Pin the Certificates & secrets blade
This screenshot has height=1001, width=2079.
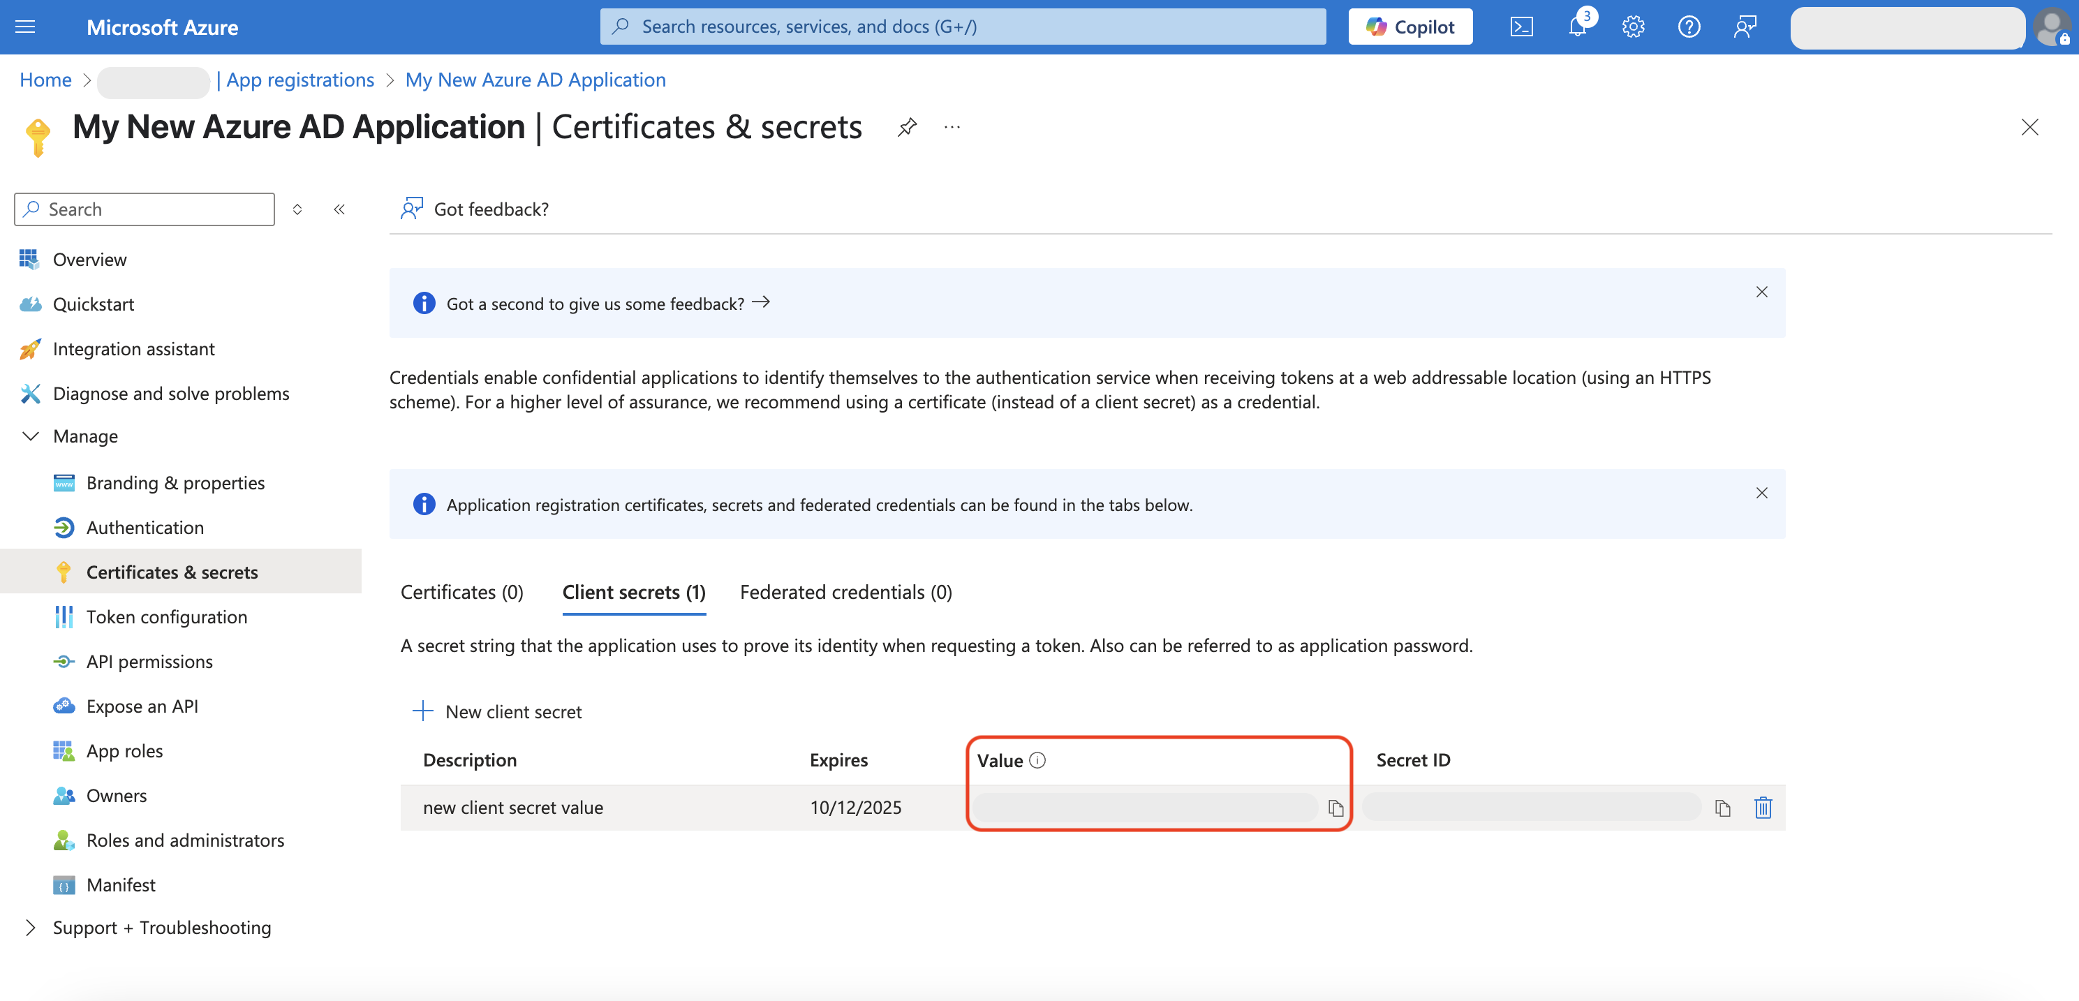pos(907,127)
